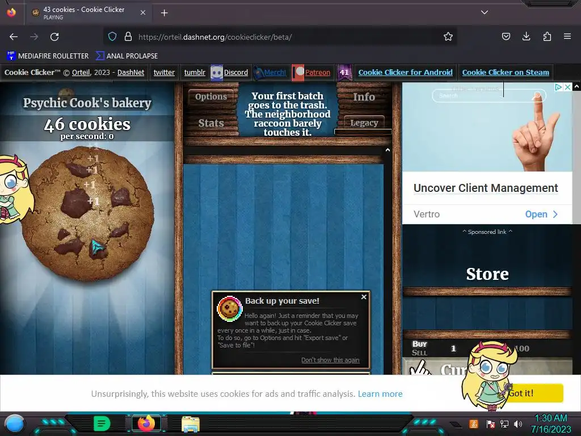Select Buy mode in the store
The image size is (581, 436).
[x=420, y=344]
